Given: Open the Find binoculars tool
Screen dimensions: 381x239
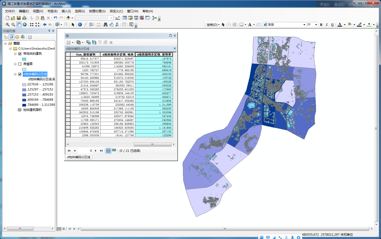Looking at the screenshot, I should 105,25.
